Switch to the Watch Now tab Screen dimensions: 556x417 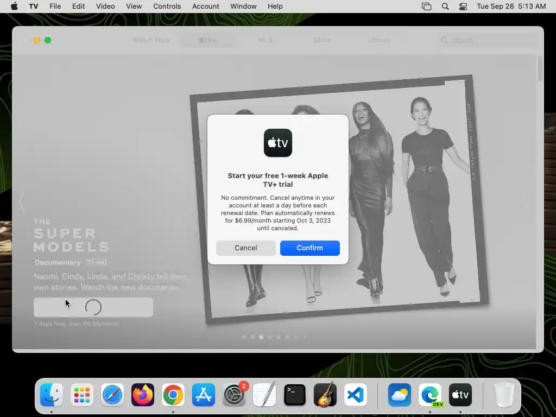(x=151, y=40)
